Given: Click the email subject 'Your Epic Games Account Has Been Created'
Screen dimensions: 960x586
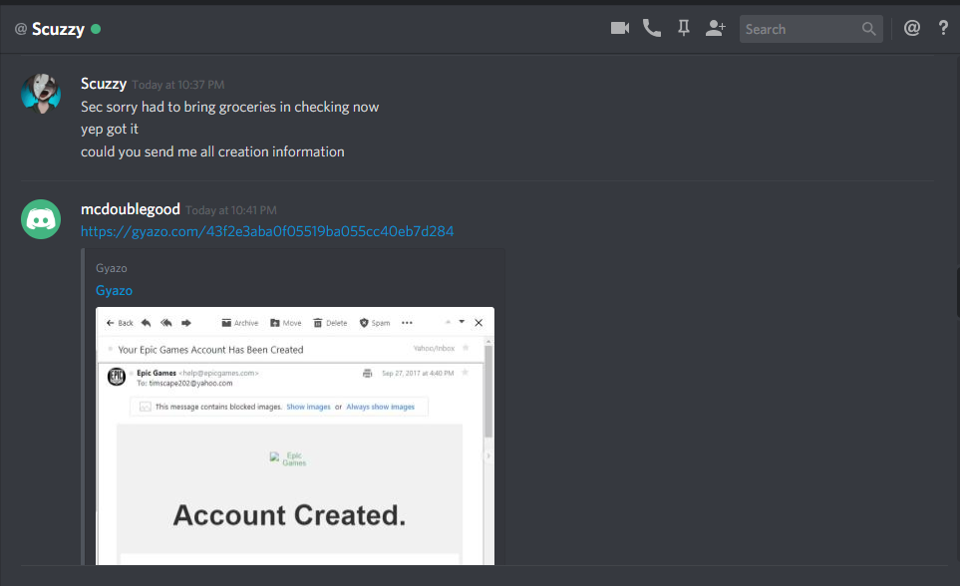Looking at the screenshot, I should pos(210,350).
